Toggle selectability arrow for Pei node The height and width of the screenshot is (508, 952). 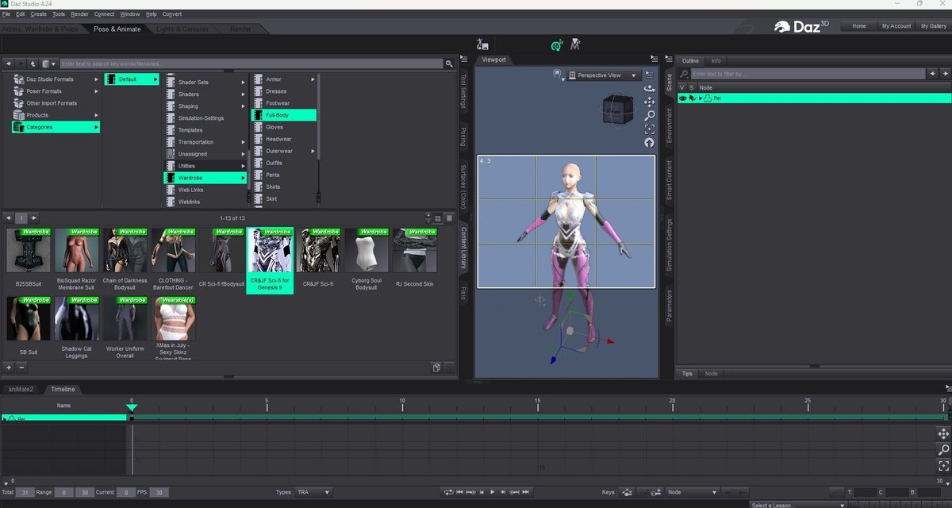(x=692, y=98)
